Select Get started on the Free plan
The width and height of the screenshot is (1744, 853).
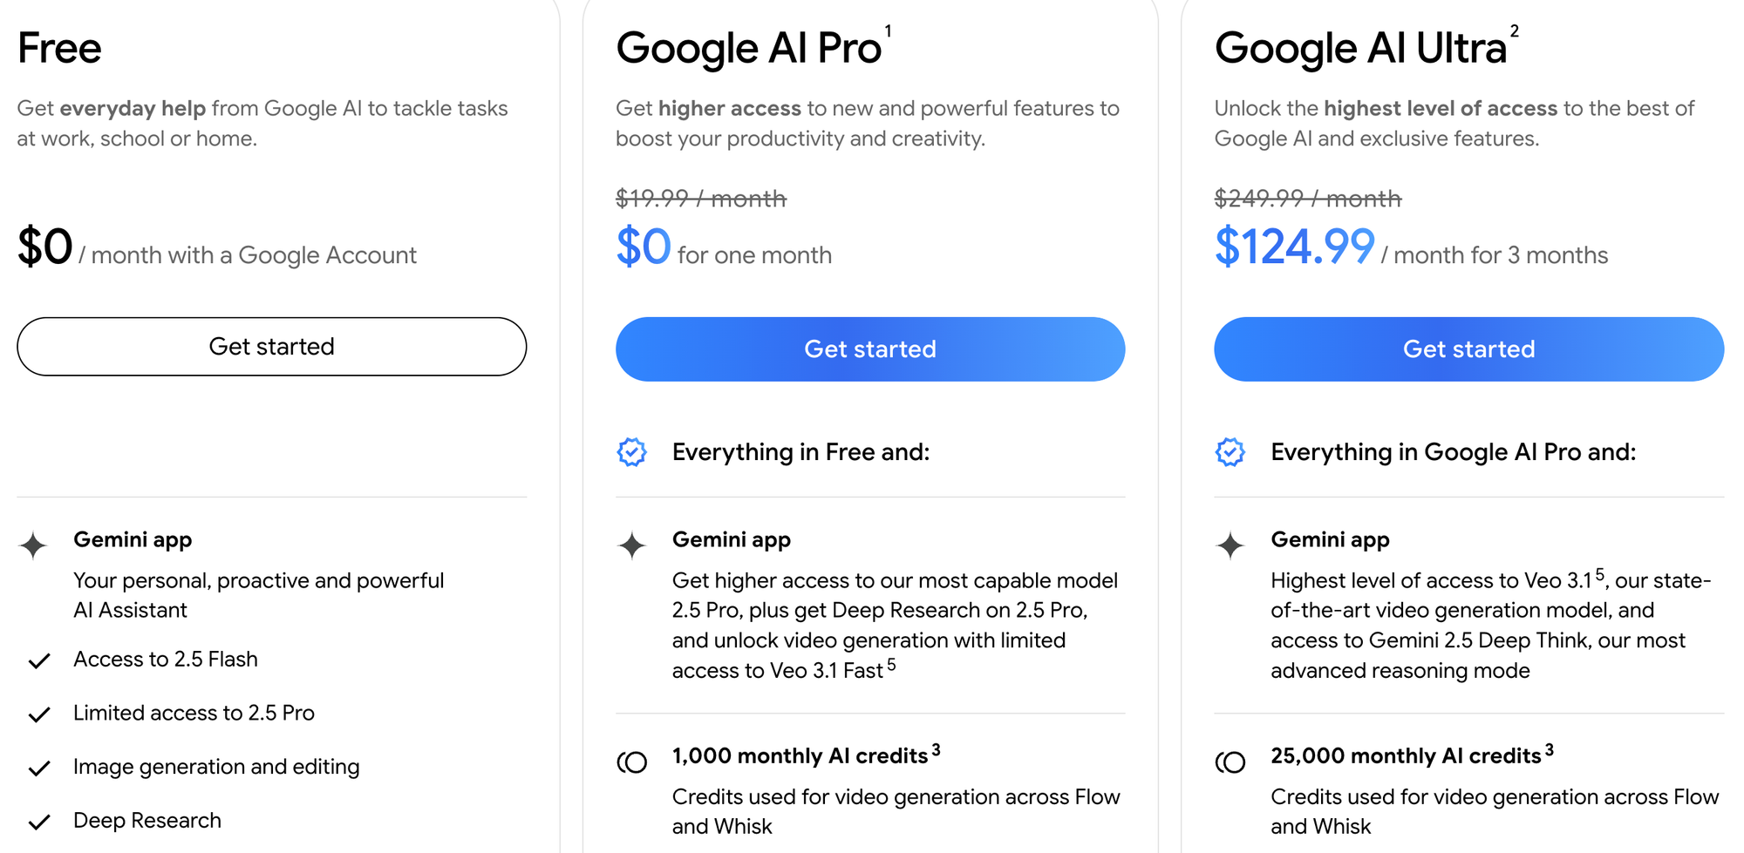[271, 346]
